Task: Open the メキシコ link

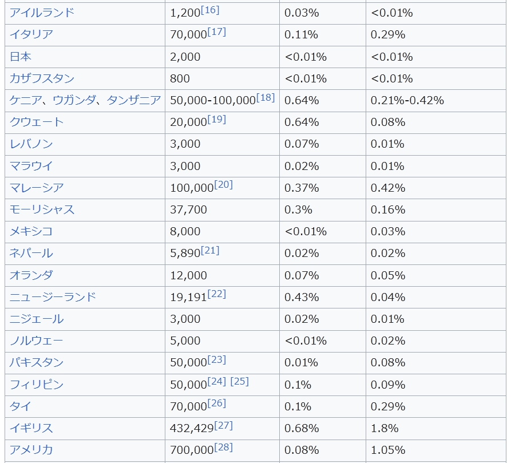Action: click(31, 231)
